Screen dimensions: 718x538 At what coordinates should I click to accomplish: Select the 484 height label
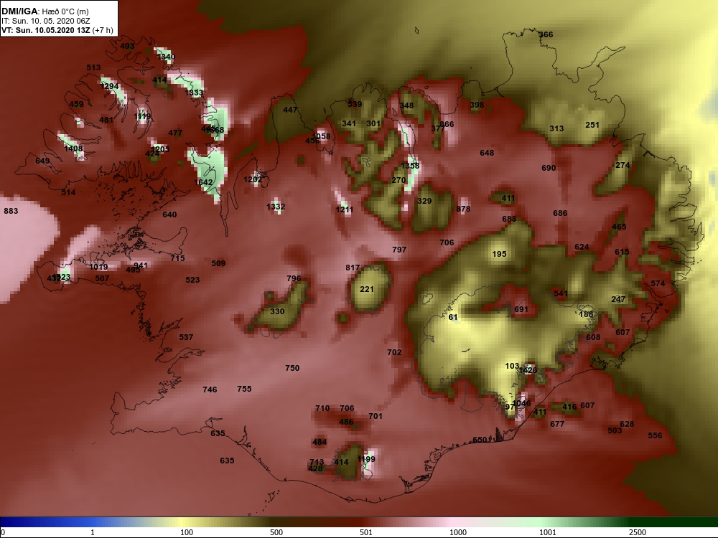320,441
